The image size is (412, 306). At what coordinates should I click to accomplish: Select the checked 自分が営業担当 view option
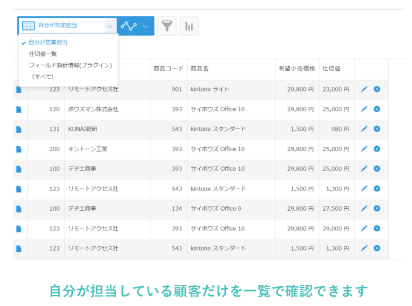[48, 42]
